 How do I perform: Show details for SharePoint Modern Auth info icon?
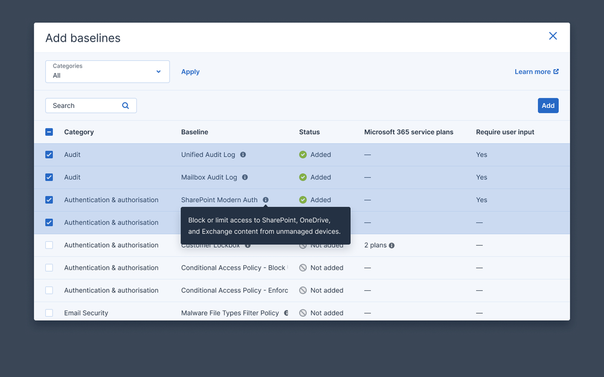pyautogui.click(x=265, y=200)
